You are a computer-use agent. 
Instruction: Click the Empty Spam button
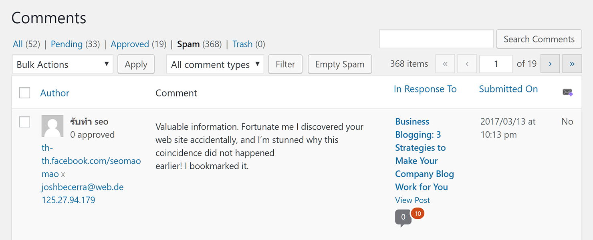point(340,64)
